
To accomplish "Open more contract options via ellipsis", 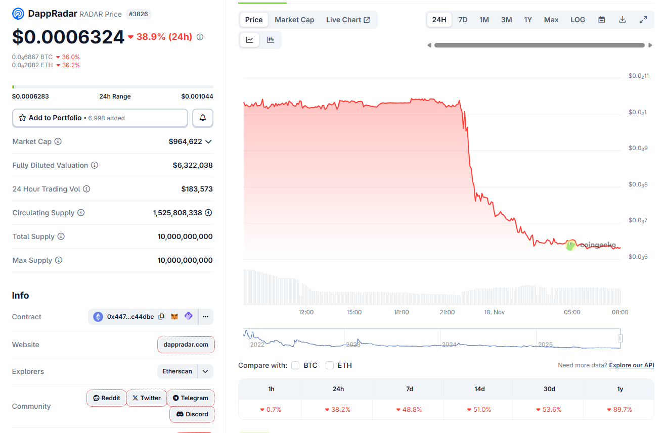I will (205, 316).
